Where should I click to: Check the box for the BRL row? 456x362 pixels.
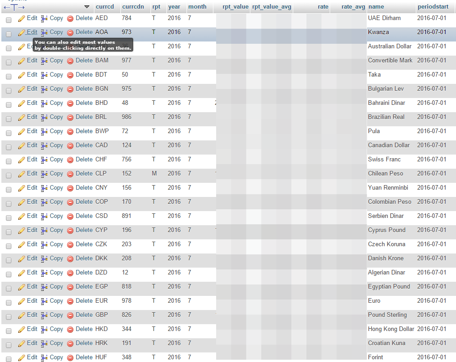[x=9, y=119]
